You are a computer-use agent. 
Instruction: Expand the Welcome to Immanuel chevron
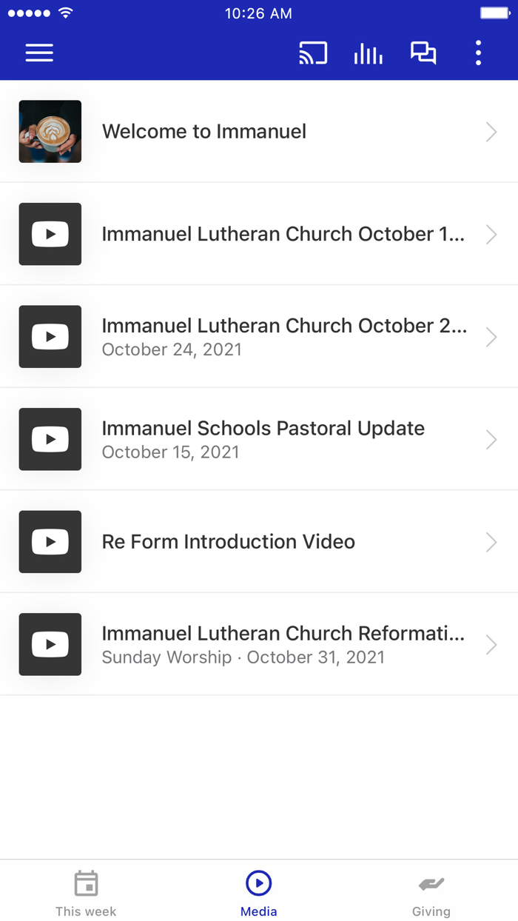click(491, 132)
